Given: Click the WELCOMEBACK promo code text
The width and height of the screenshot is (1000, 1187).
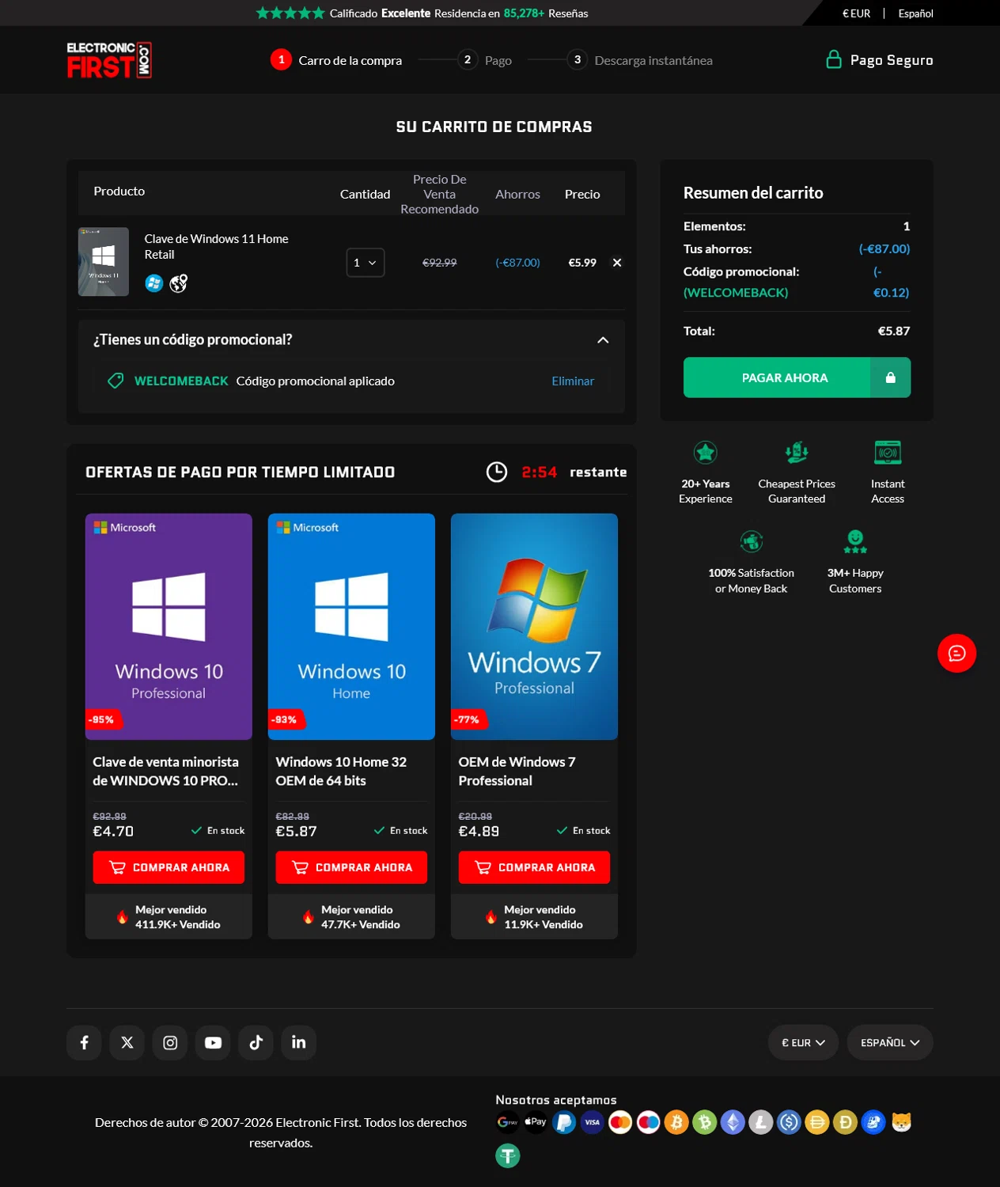Looking at the screenshot, I should (x=181, y=381).
